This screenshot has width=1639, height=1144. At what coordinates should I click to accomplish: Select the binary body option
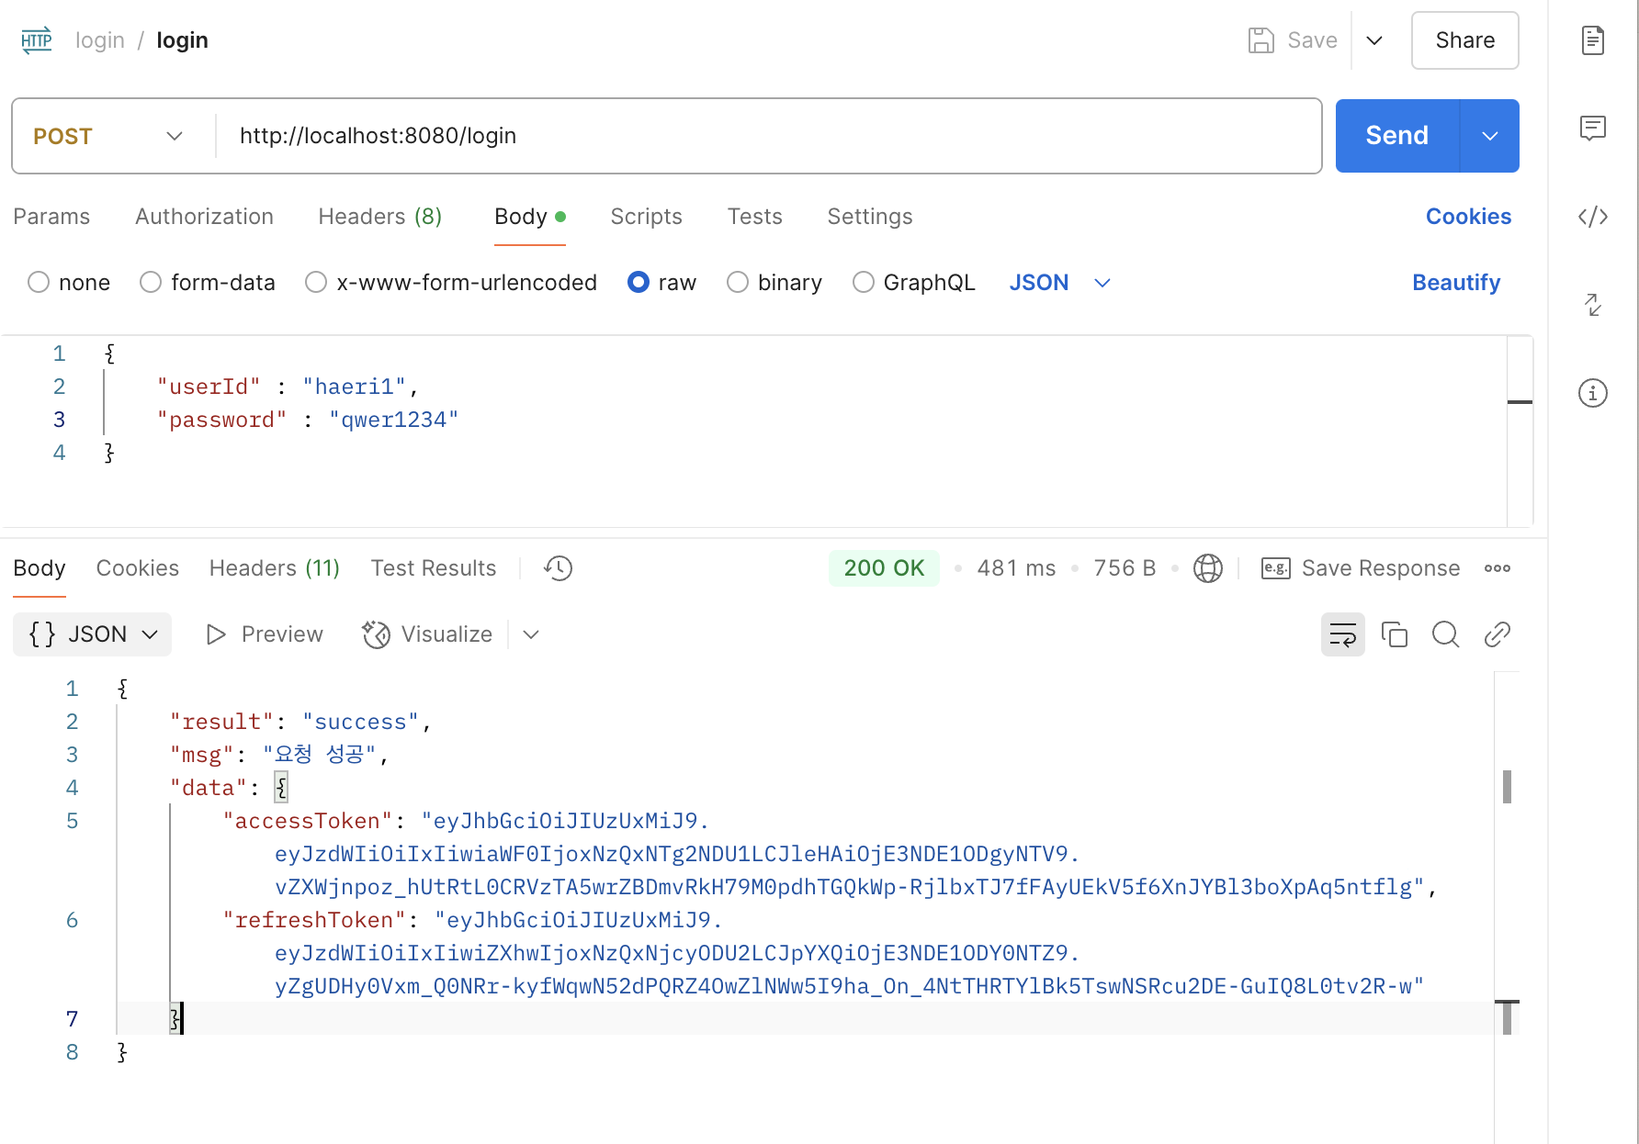coord(738,283)
